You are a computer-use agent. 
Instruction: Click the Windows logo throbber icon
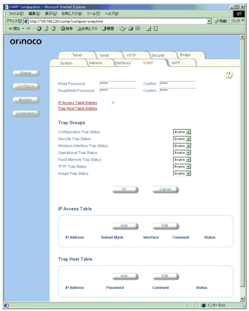239,14
